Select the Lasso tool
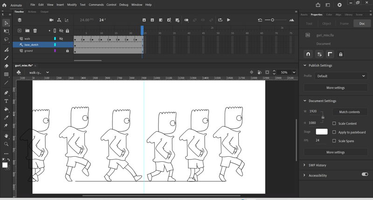 click(6, 40)
